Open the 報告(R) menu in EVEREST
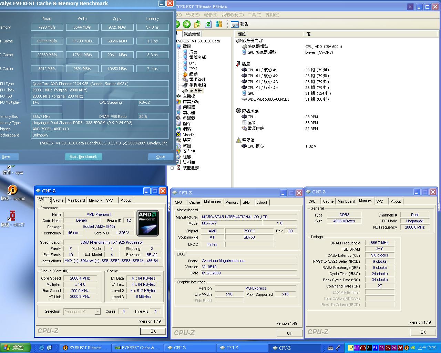 click(x=211, y=15)
